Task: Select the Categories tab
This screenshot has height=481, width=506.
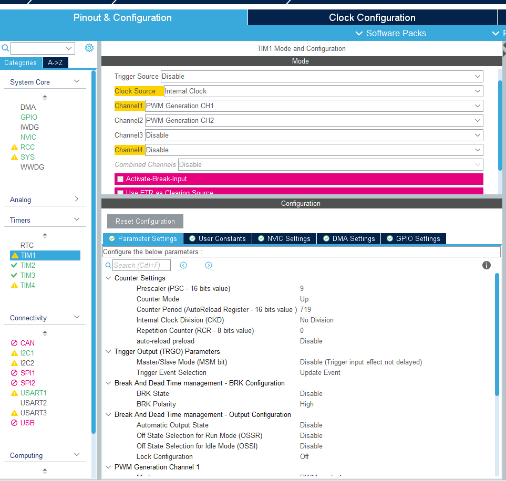Action: 20,63
